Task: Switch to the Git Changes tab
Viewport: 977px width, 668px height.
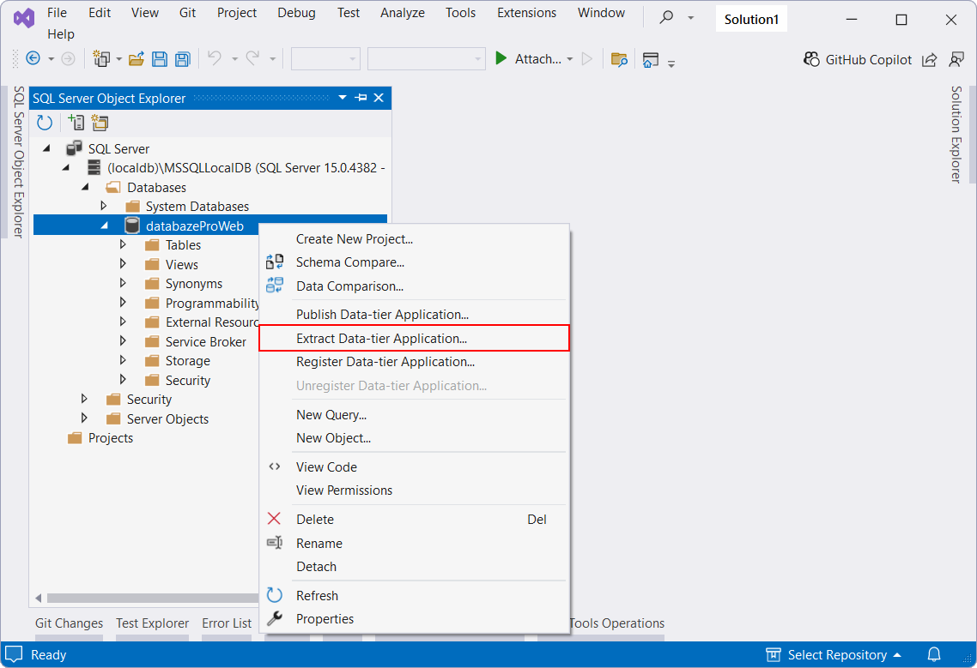Action: (69, 623)
